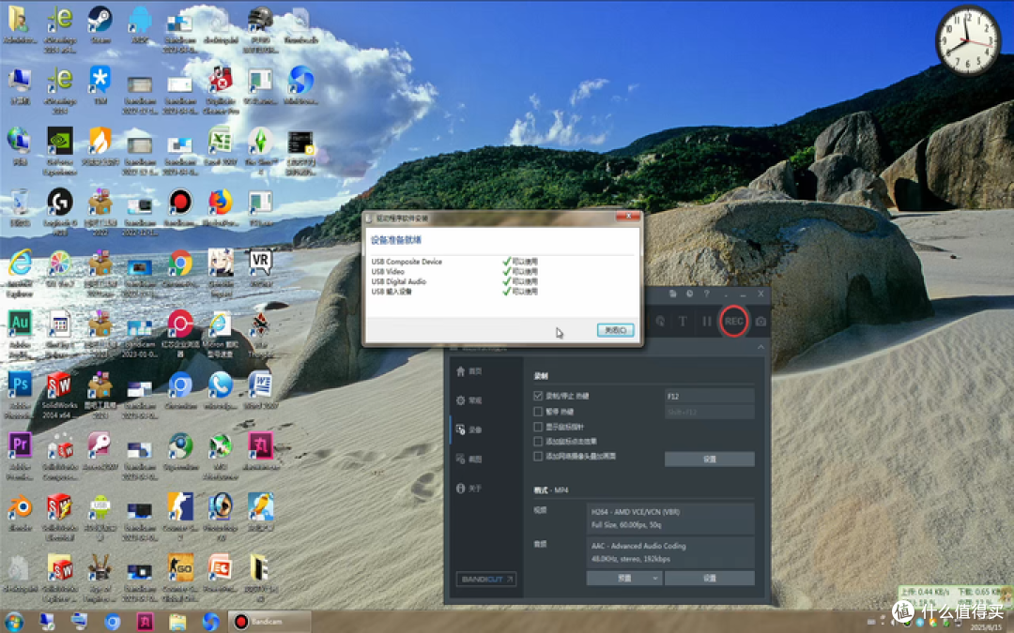Select the Recycle Bin desktop icon

coord(20,206)
